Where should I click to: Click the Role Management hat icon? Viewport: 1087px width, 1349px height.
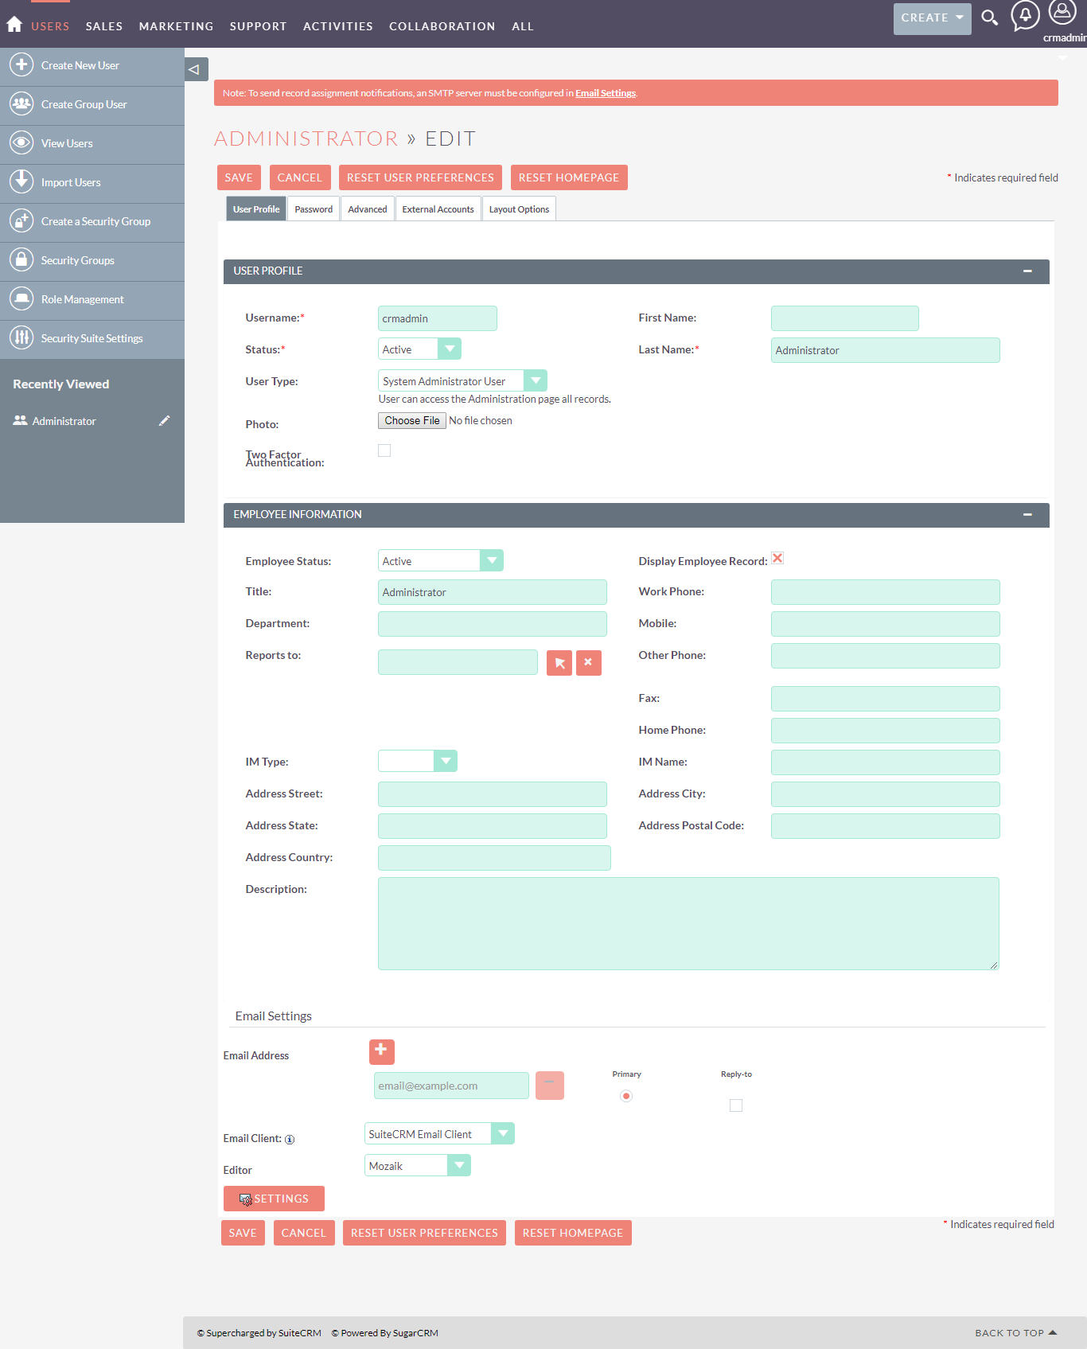point(21,298)
